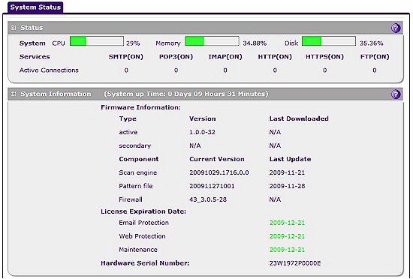Click the IMAP(ON) service label

click(225, 57)
